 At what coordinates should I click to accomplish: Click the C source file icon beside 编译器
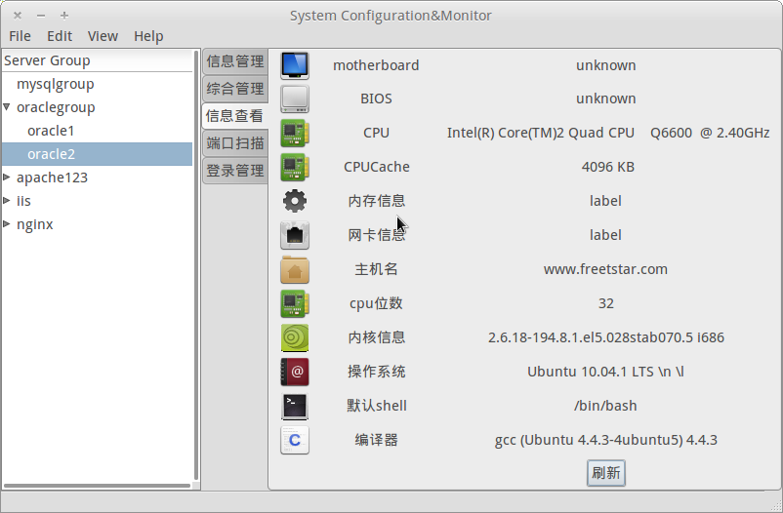coord(295,440)
